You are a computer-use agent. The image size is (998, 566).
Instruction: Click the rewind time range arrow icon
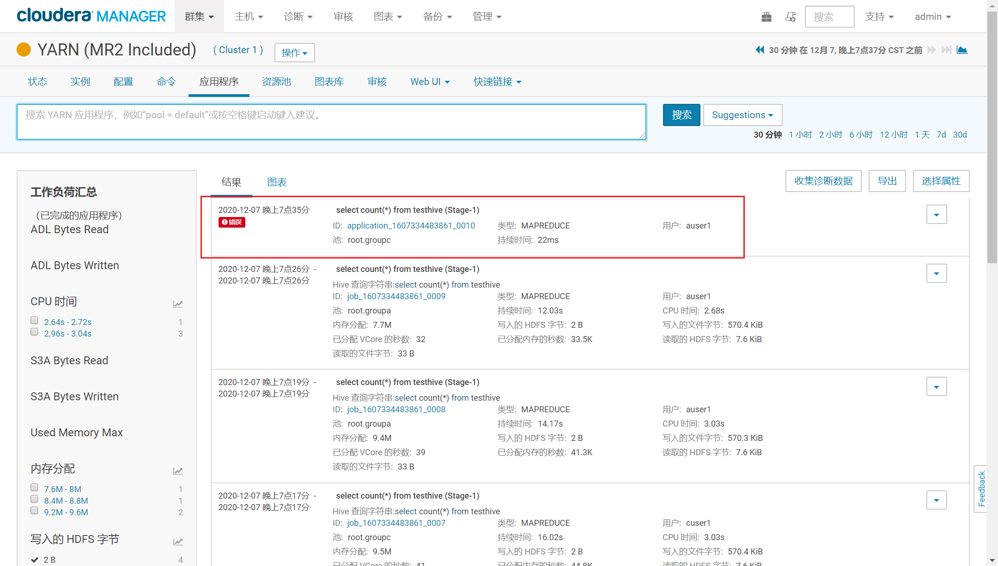coord(759,50)
